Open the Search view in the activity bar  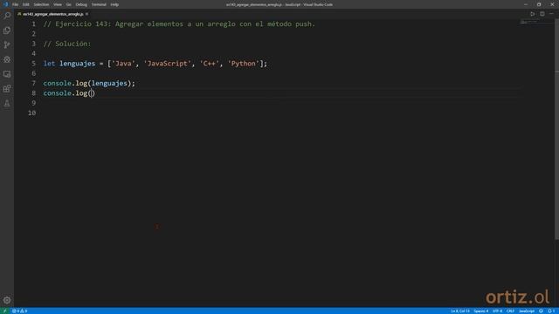[x=7, y=16]
